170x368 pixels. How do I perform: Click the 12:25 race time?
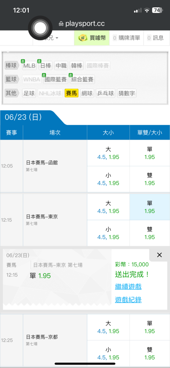click(x=7, y=340)
